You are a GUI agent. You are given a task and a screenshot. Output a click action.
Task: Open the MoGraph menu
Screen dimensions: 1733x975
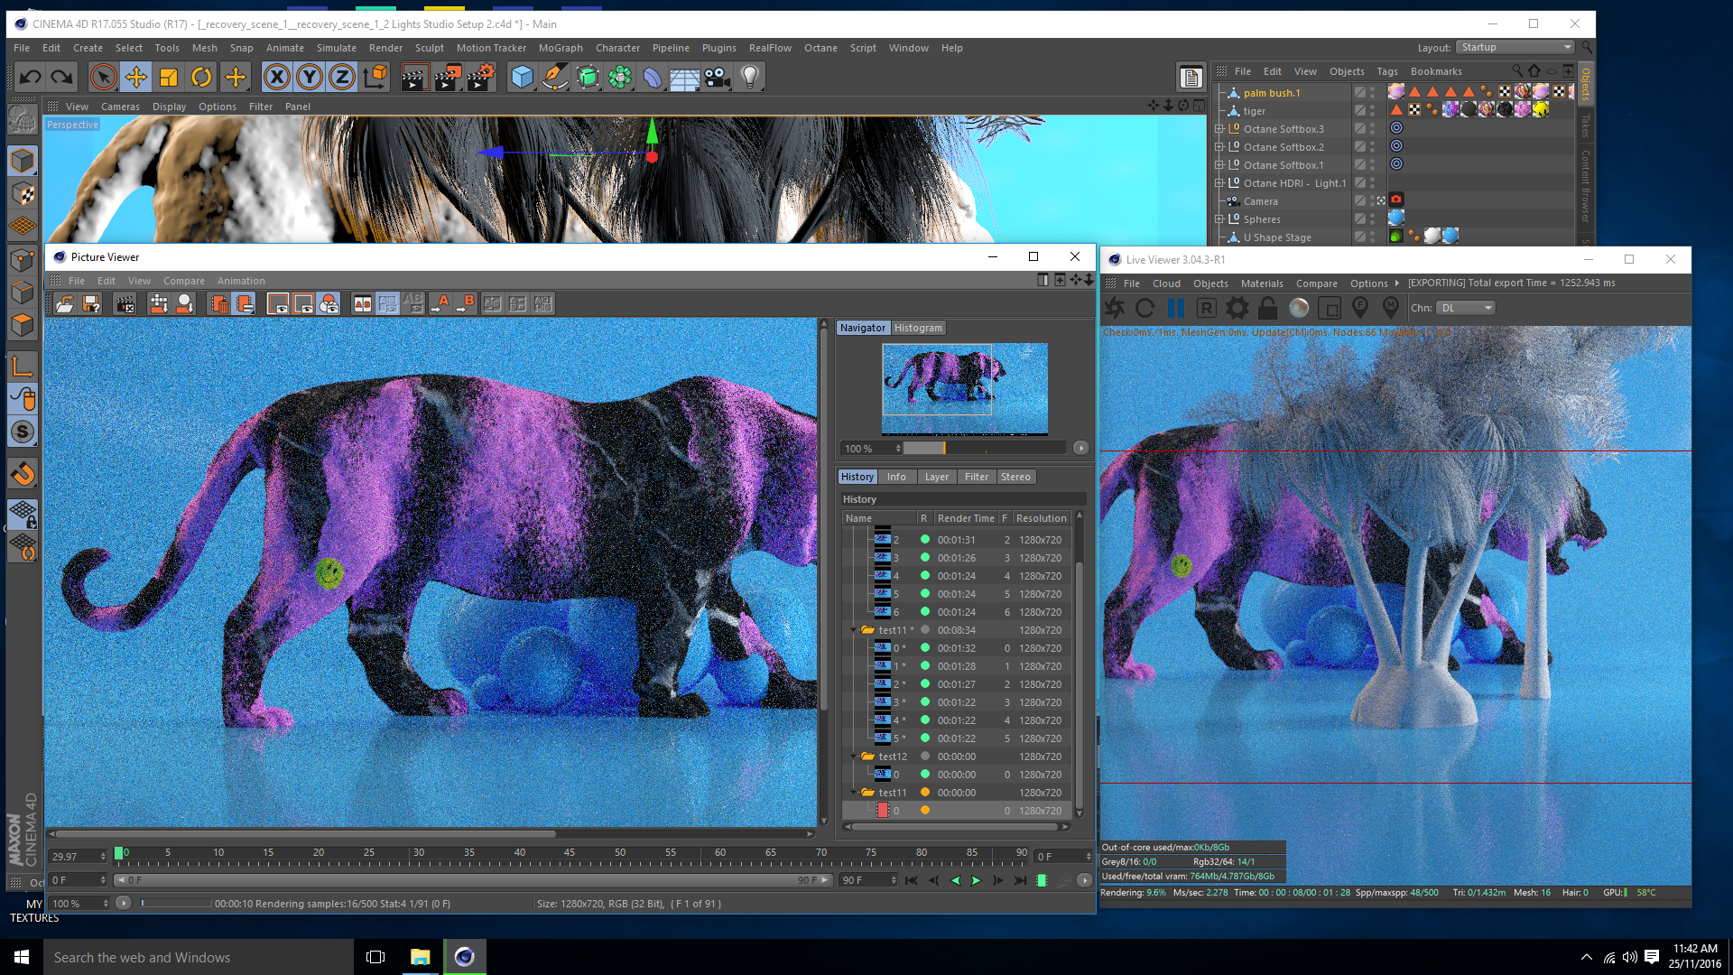click(x=561, y=48)
